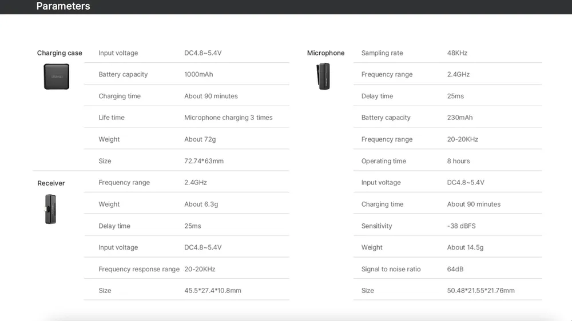
Task: Select the "Signal to noise ratio" label
Action: [391, 269]
